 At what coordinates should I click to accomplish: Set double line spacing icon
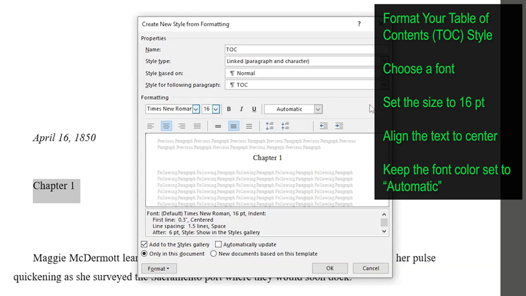tap(249, 126)
